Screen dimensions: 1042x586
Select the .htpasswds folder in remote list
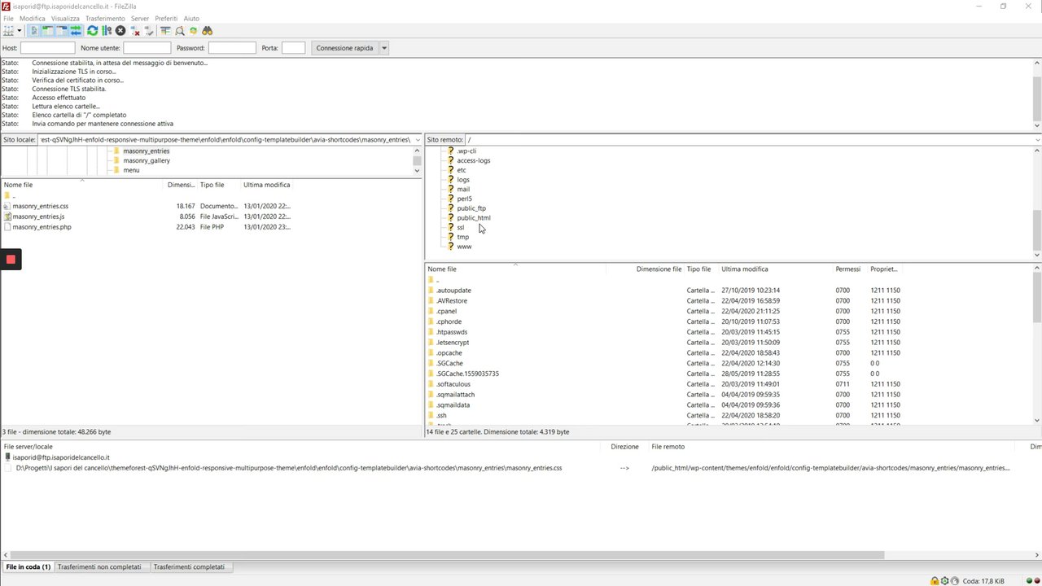coord(452,332)
